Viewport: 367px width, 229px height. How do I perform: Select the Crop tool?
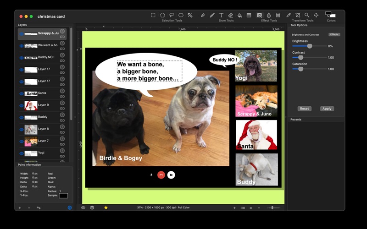(298, 15)
